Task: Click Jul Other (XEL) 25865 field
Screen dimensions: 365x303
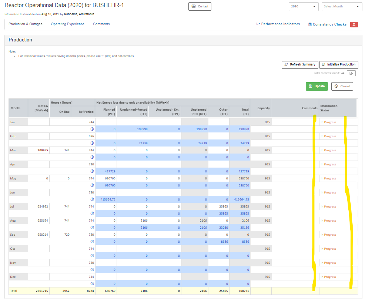Action: point(218,206)
